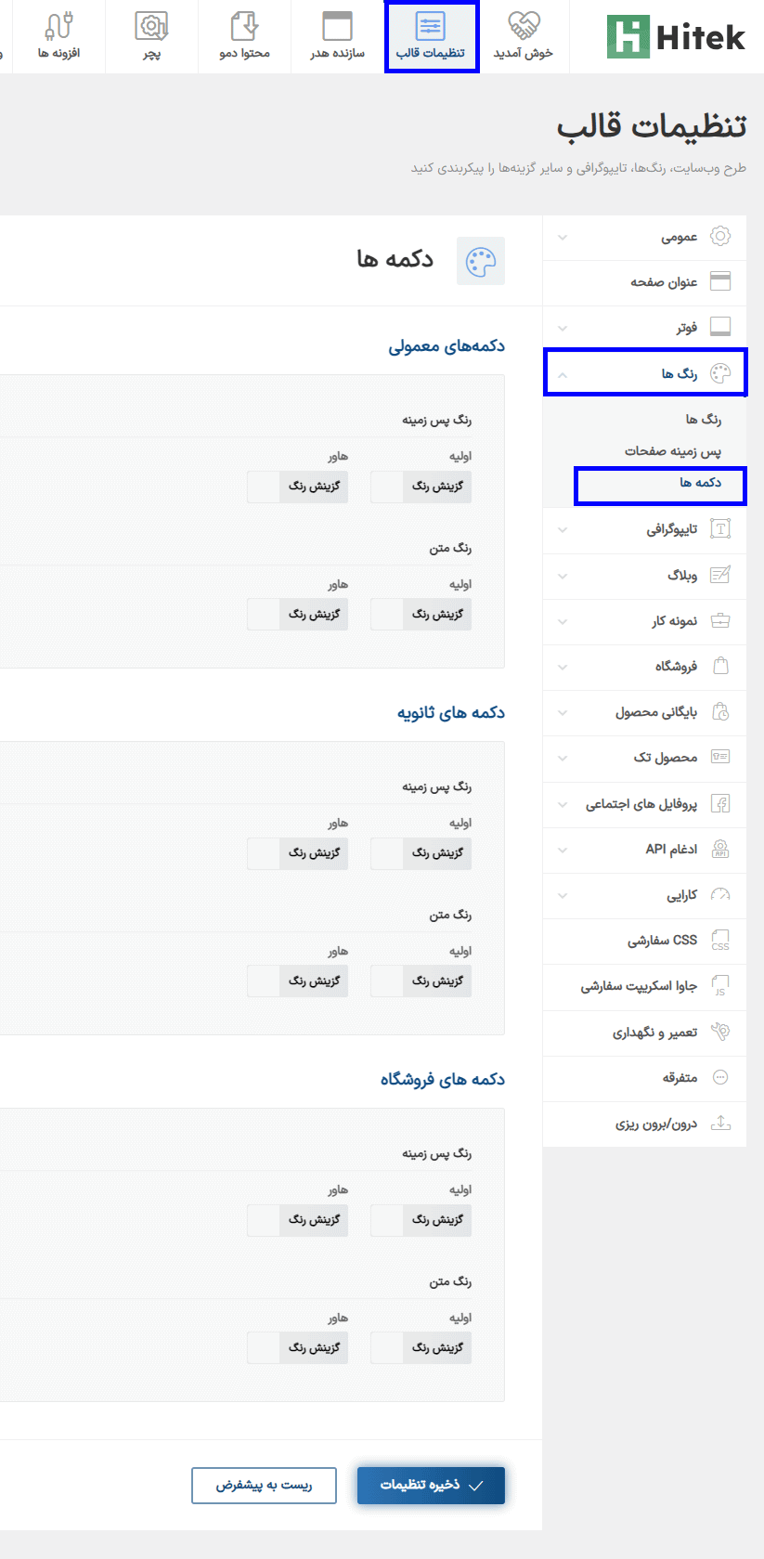Collapse the رنگ ها section chevron
764x1559 pixels.
coord(563,374)
